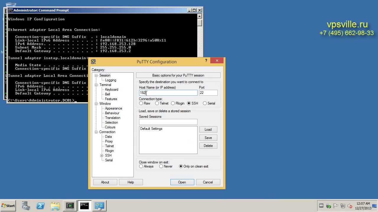Image resolution: width=378 pixels, height=212 pixels.
Task: Collapse the Window category node
Action: click(96, 104)
